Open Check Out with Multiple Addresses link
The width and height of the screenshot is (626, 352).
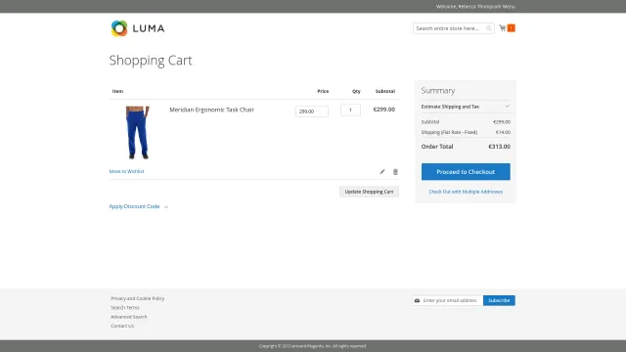coord(466,192)
